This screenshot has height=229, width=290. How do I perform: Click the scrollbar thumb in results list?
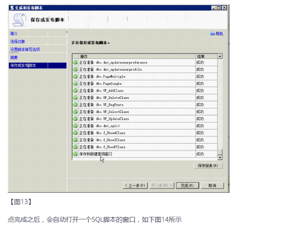(x=220, y=152)
